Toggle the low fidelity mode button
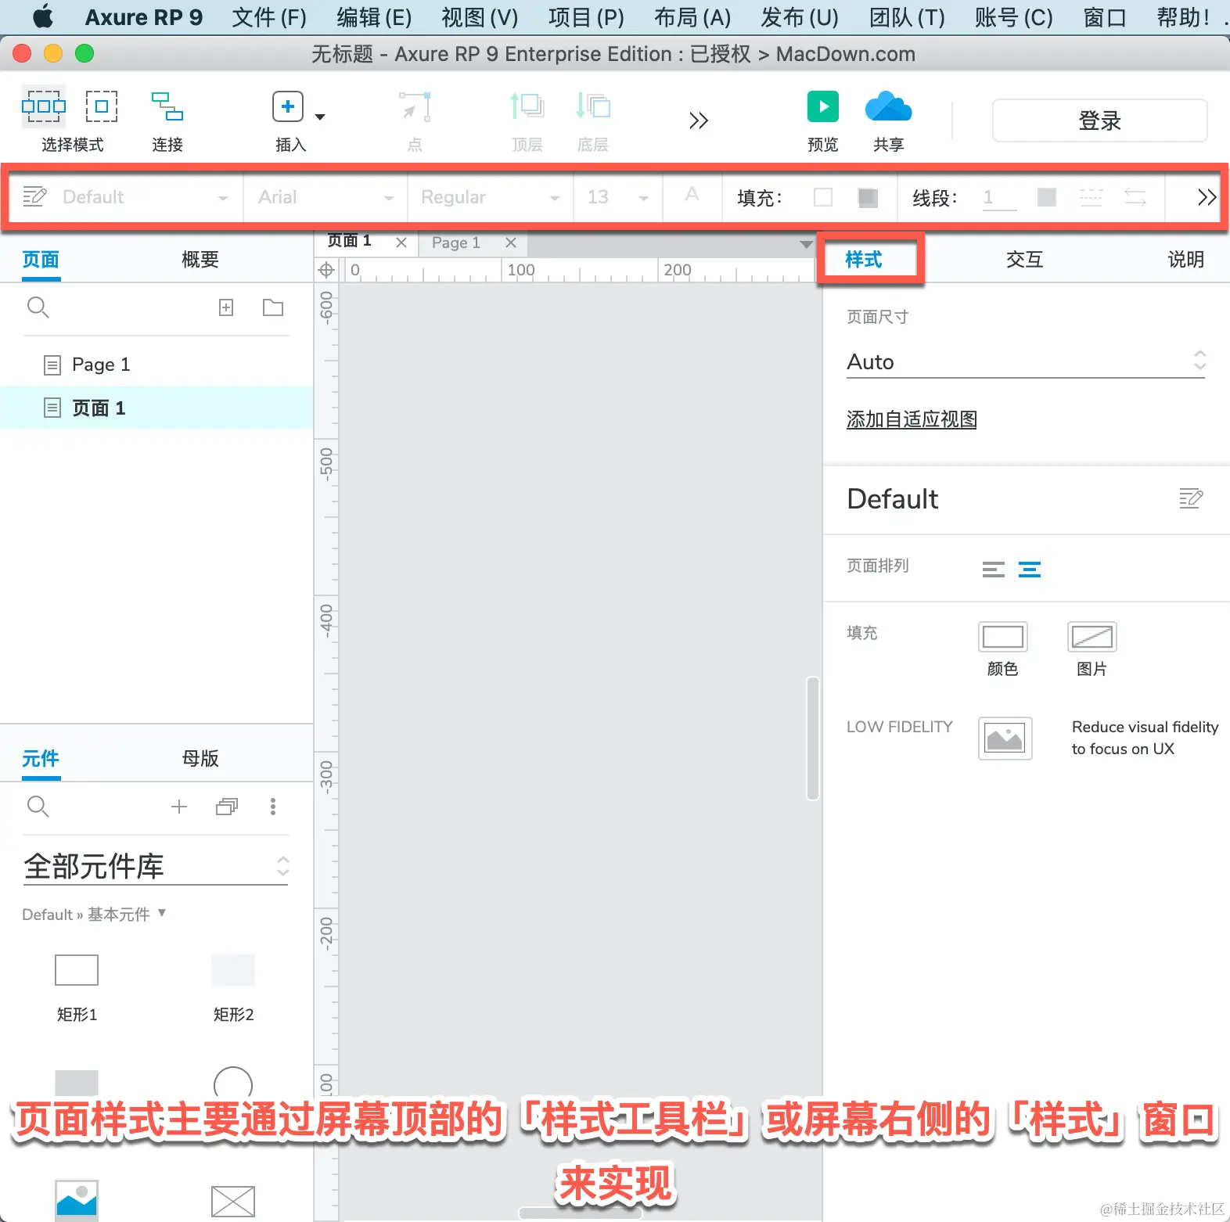Viewport: 1230px width, 1222px height. click(1005, 738)
